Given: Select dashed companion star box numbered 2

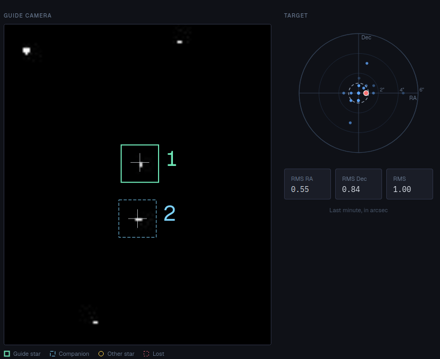Looking at the screenshot, I should [137, 219].
